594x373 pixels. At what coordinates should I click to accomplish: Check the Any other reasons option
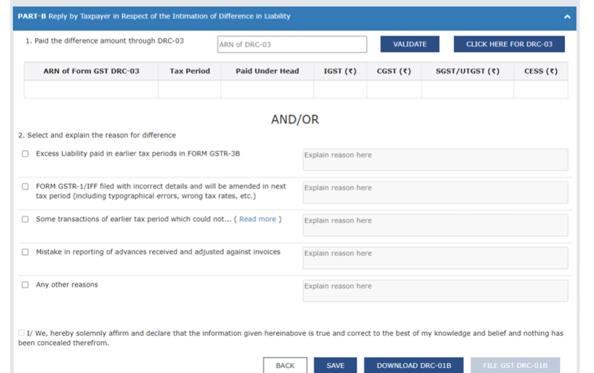point(25,285)
